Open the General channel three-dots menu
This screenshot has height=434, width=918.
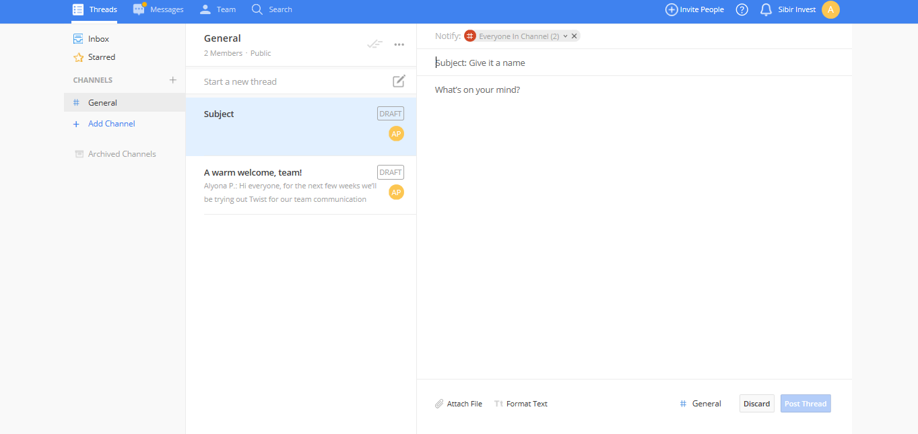coord(399,44)
